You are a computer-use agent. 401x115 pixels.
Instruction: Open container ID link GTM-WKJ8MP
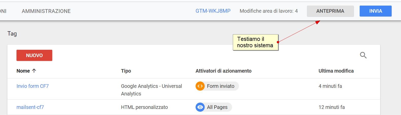pos(213,11)
